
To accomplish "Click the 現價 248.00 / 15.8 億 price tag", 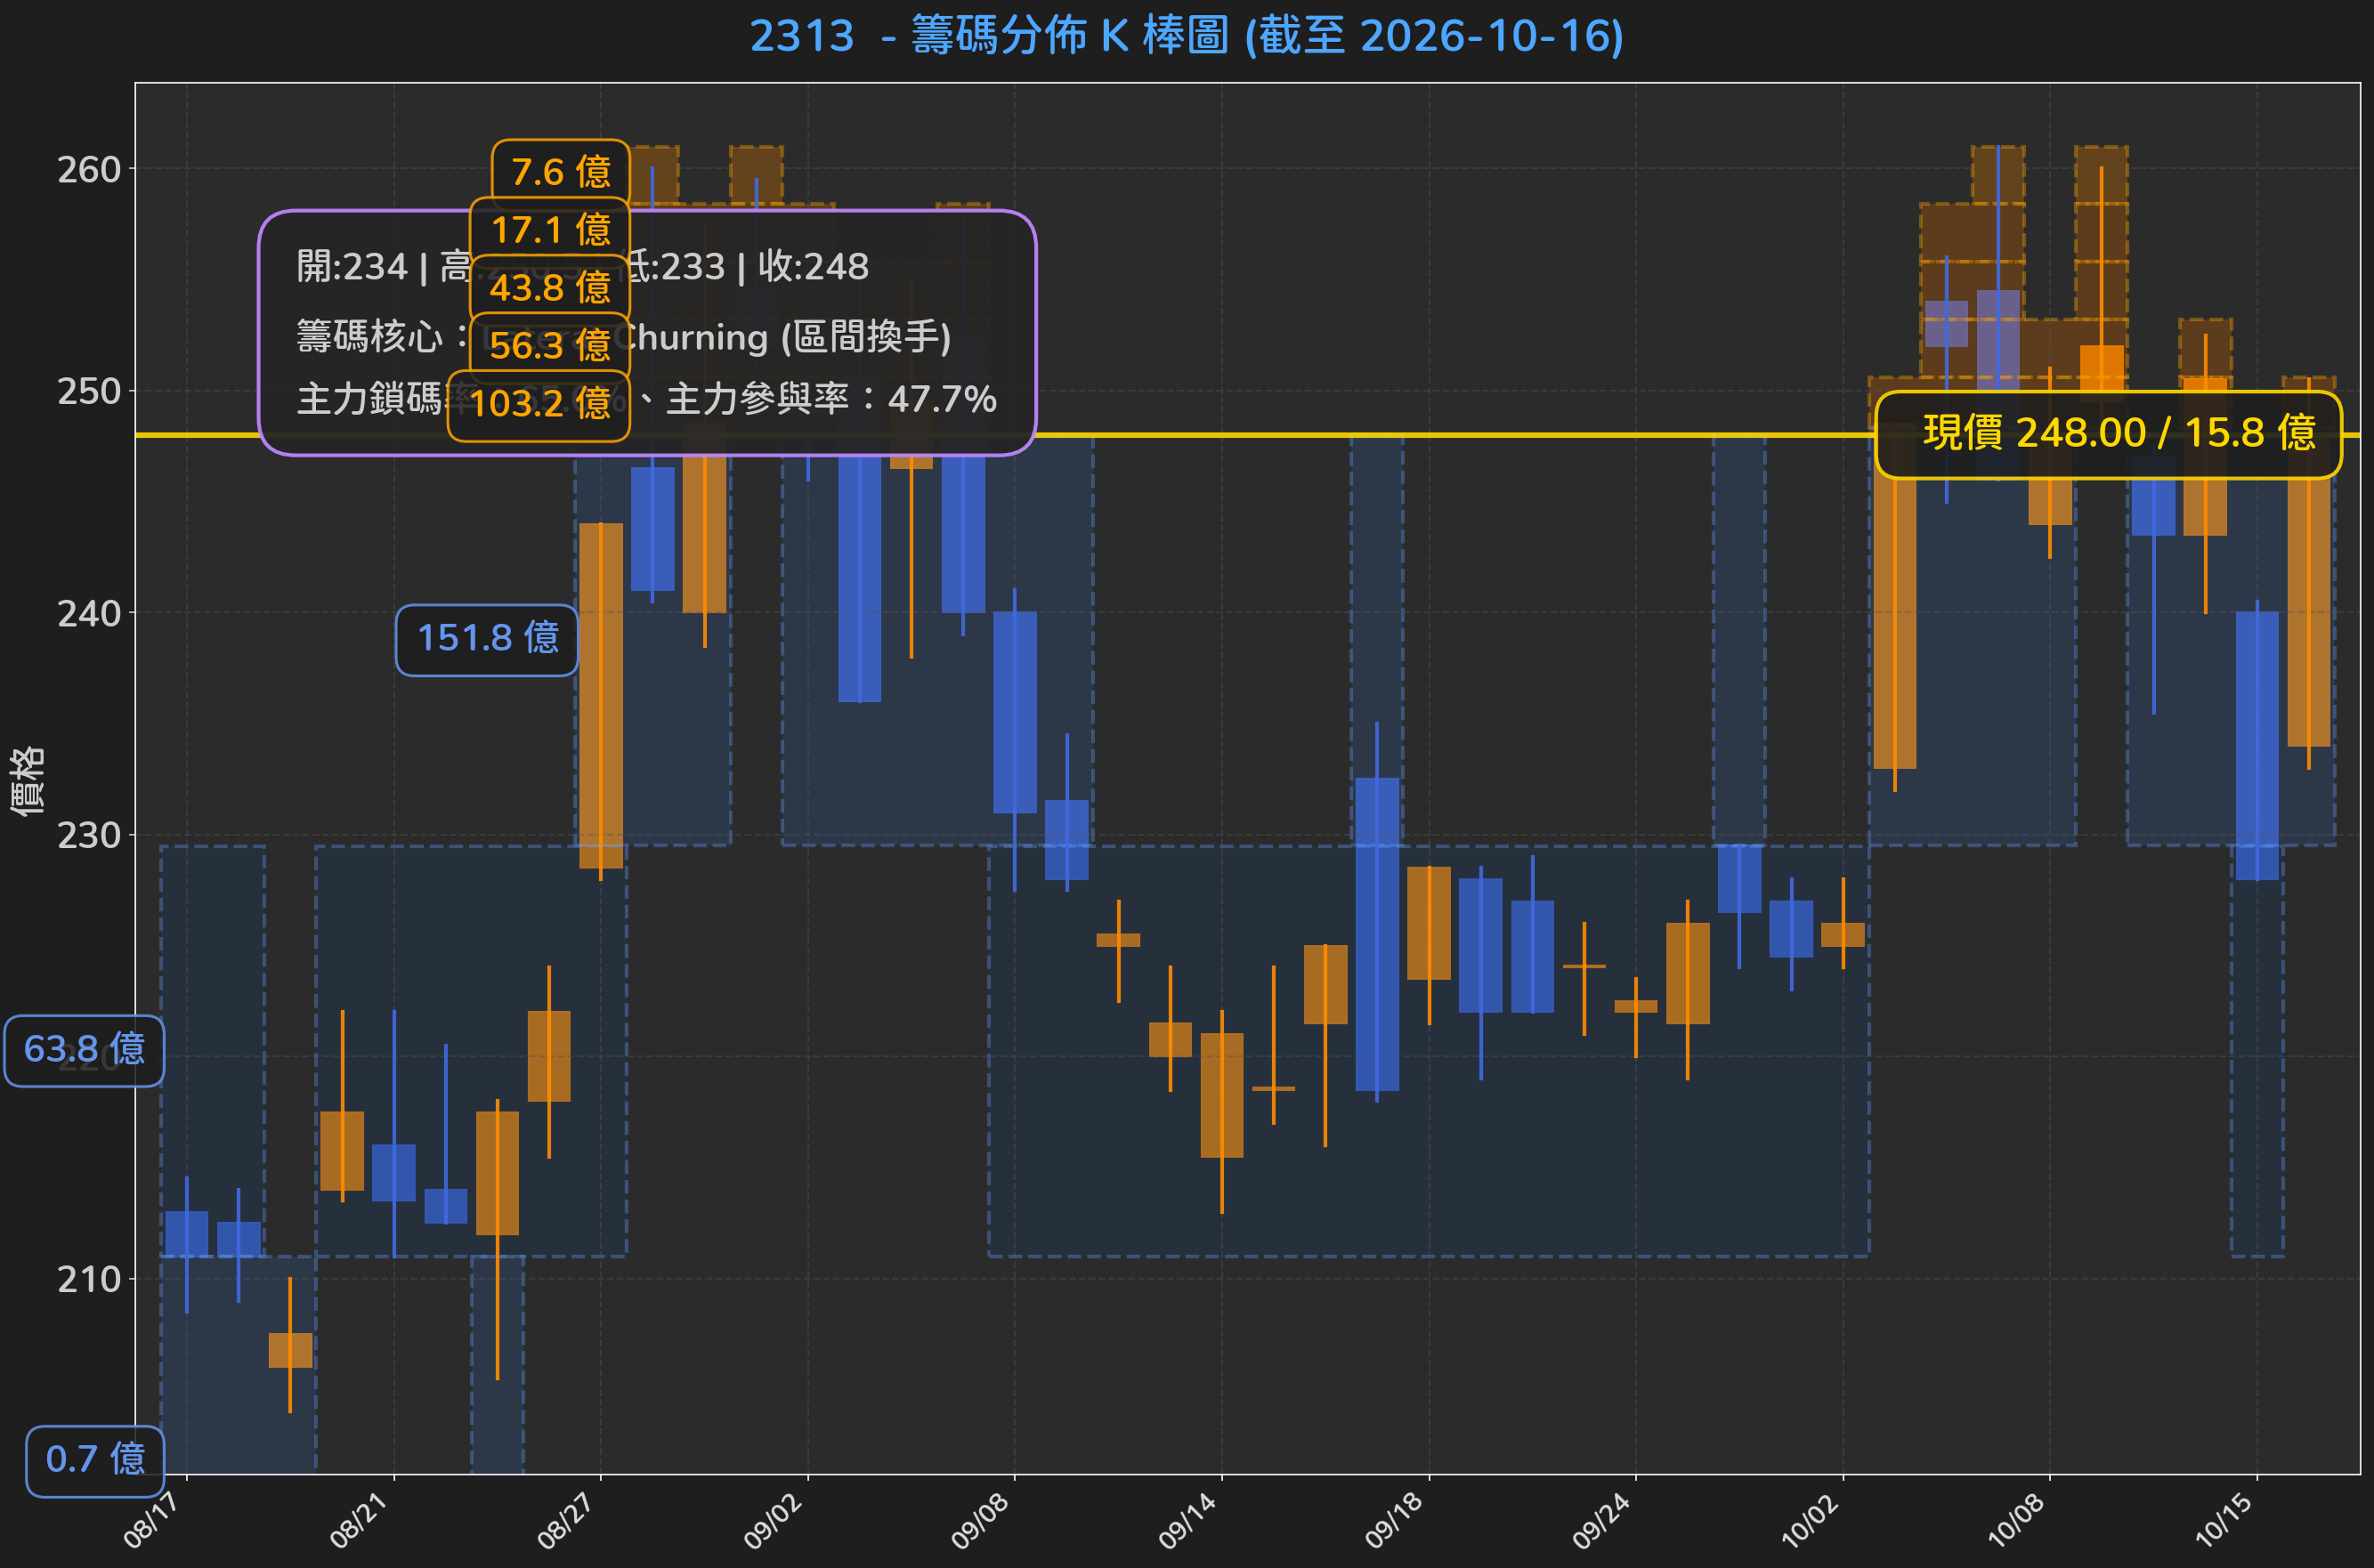I will click(x=2108, y=433).
